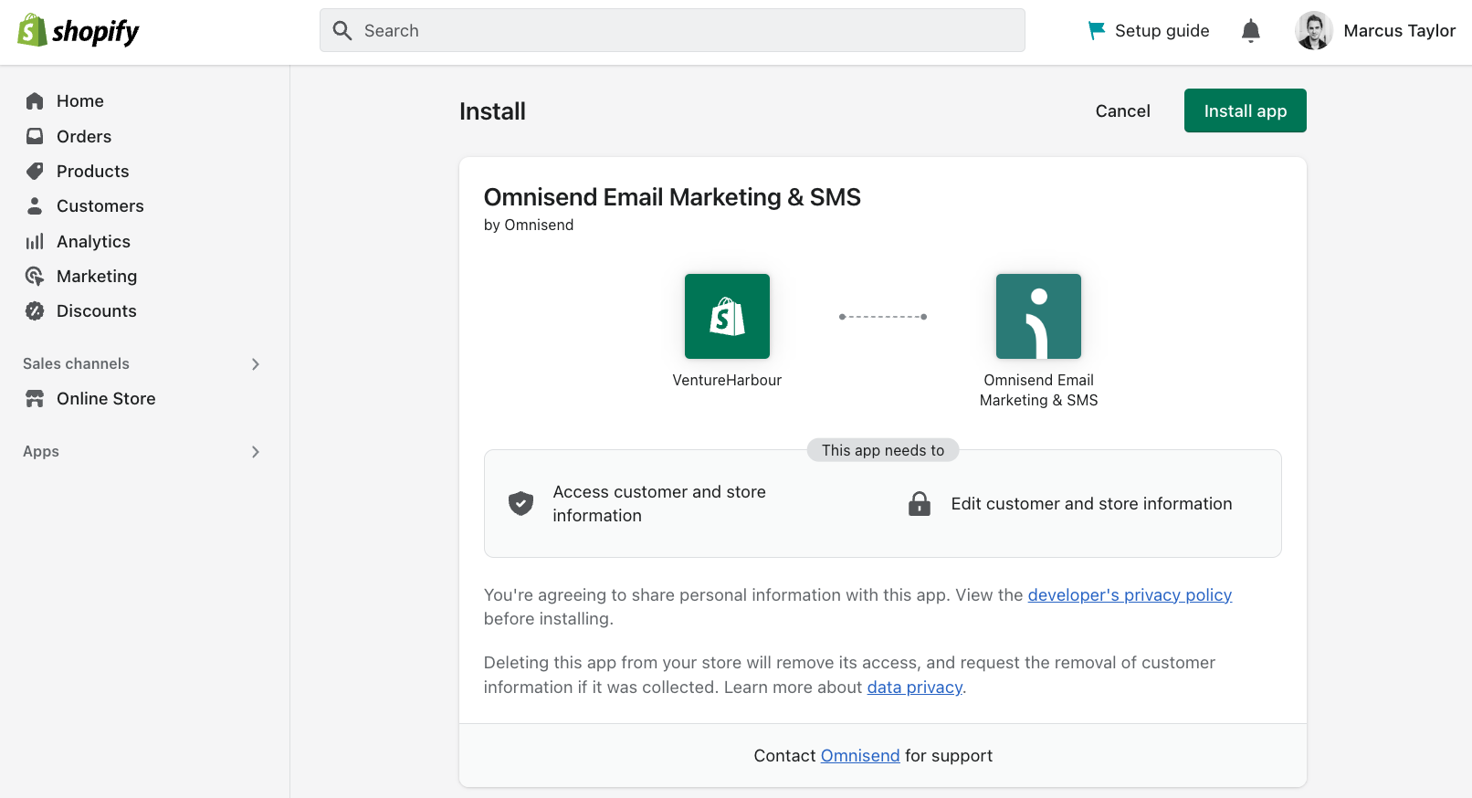The height and width of the screenshot is (798, 1472).
Task: Click the Omnisend Email Marketing & SMS heading
Action: tap(672, 197)
